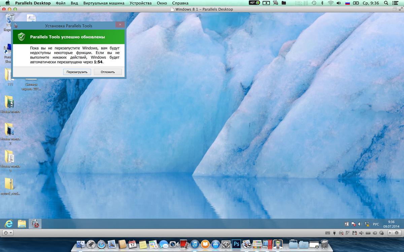The width and height of the screenshot is (404, 252).
Task: Click the floppy disk status icon
Action: 355,233
